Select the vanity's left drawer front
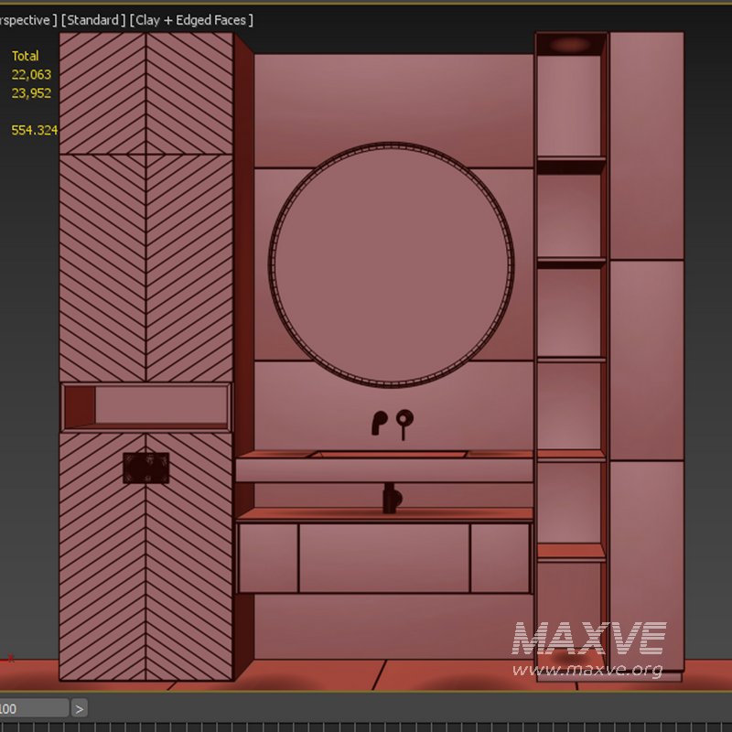Image resolution: width=732 pixels, height=732 pixels. (267, 557)
